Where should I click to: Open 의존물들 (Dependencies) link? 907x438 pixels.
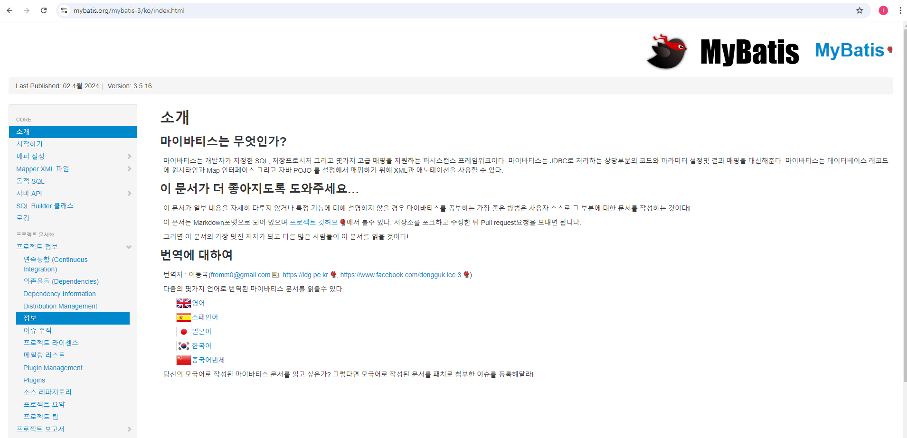pos(61,281)
